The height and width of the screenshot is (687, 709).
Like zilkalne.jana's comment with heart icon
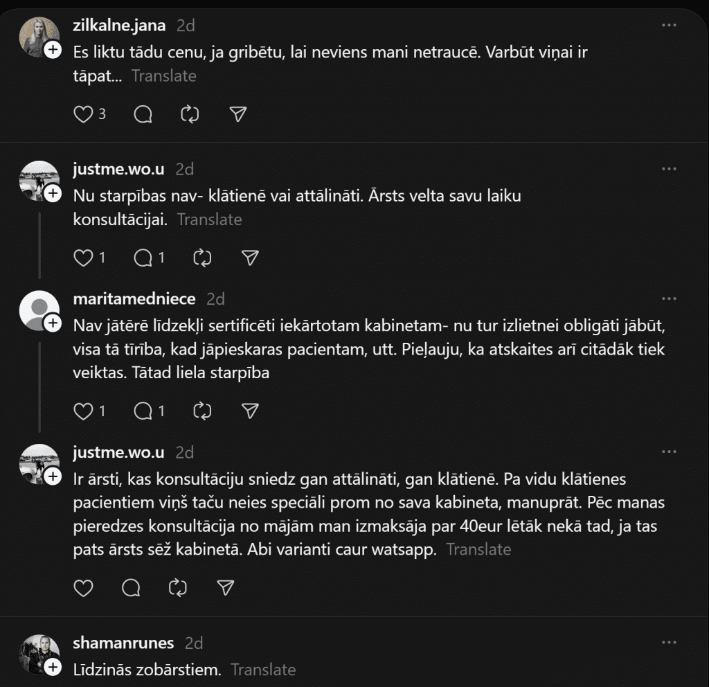pos(83,114)
